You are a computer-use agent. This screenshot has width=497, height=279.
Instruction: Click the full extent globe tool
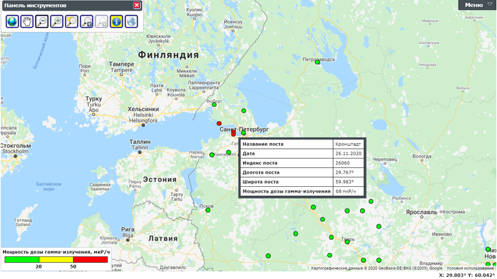12,21
